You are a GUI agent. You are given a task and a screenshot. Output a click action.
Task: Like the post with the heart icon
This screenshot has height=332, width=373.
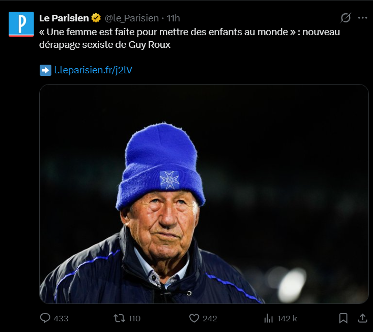(194, 318)
